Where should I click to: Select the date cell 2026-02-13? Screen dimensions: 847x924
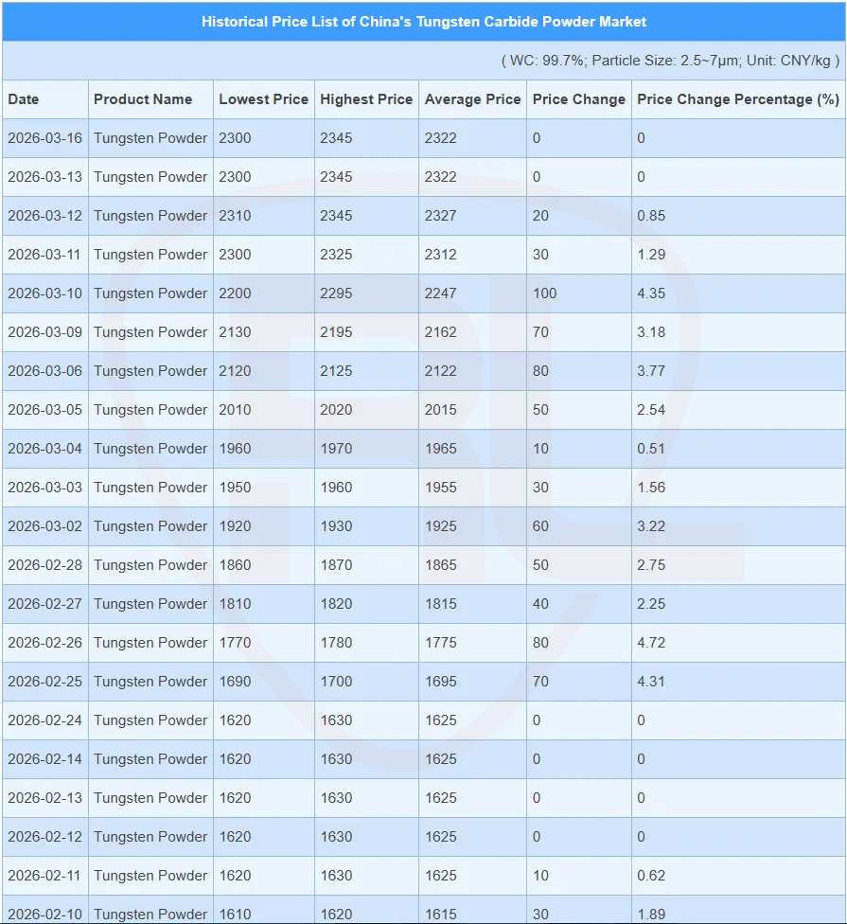pos(44,798)
